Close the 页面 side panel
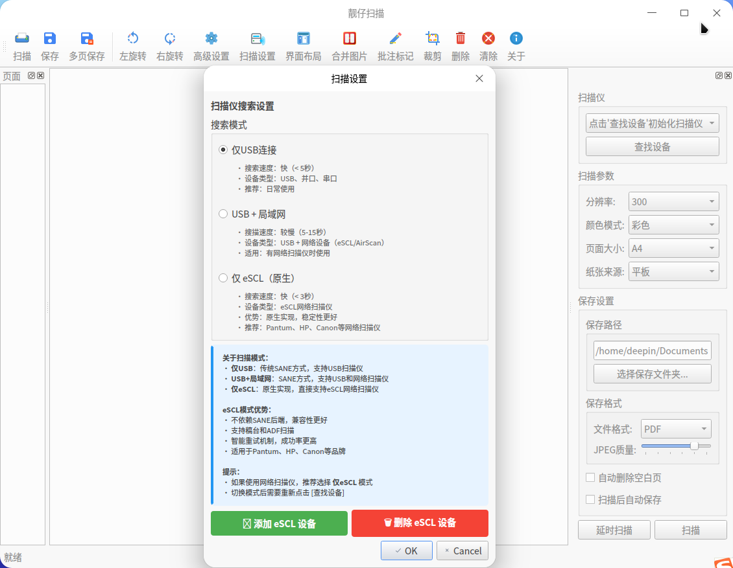The image size is (733, 568). (41, 76)
